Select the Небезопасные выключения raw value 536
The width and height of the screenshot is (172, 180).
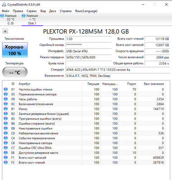[x=161, y=133]
